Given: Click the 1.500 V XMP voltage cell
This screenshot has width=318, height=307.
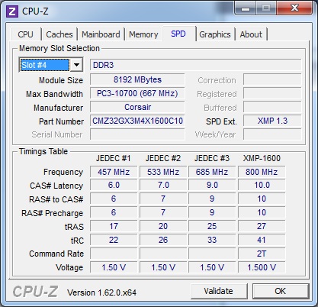Looking at the screenshot, I should click(x=262, y=267).
